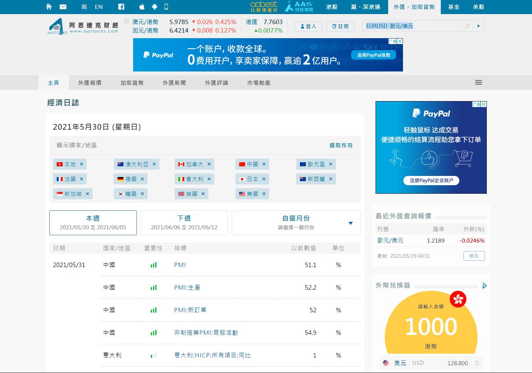This screenshot has height=373, width=532.
Task: Click the Android app icon
Action: [x=155, y=7]
